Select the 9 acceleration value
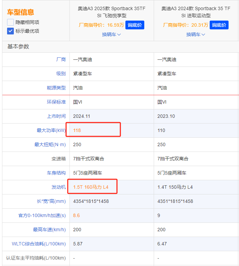The height and width of the screenshot is (266, 239). [x=159, y=215]
